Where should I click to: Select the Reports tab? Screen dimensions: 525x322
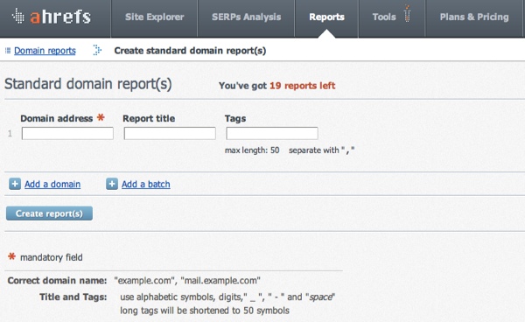point(326,17)
